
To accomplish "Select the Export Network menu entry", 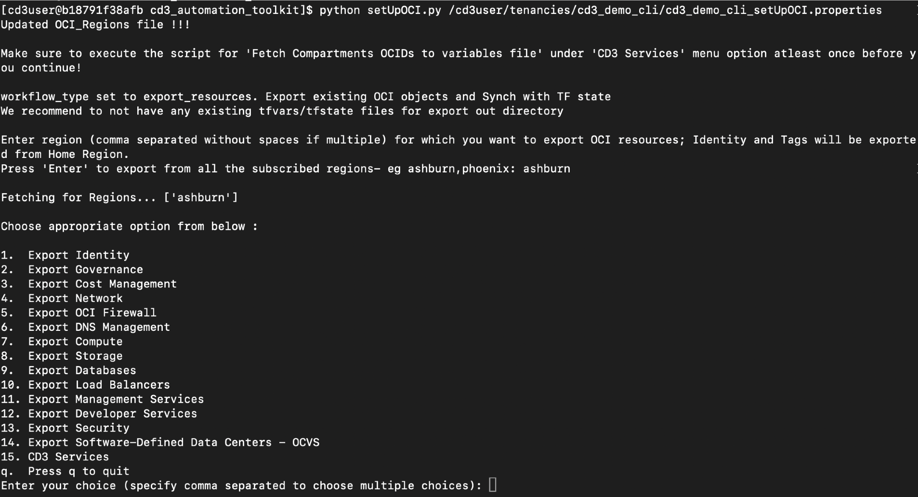I will coord(62,299).
